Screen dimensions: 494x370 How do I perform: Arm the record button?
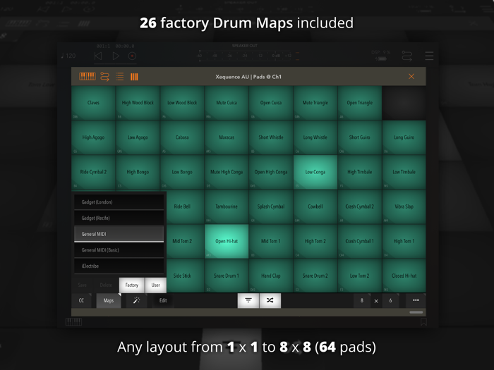coord(132,56)
